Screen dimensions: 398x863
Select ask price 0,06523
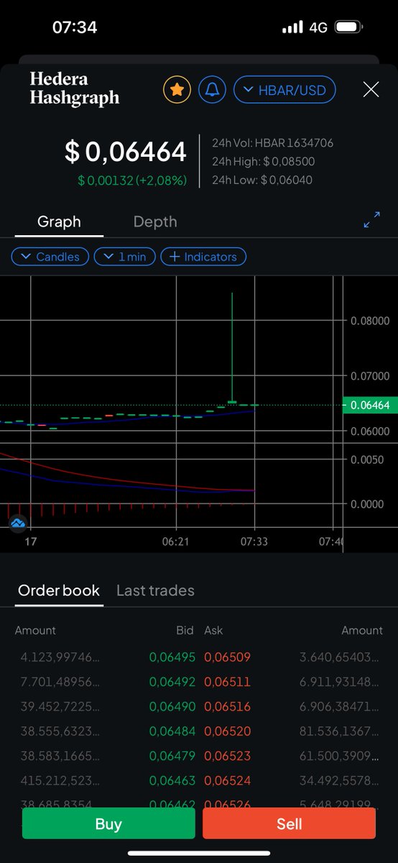click(227, 756)
